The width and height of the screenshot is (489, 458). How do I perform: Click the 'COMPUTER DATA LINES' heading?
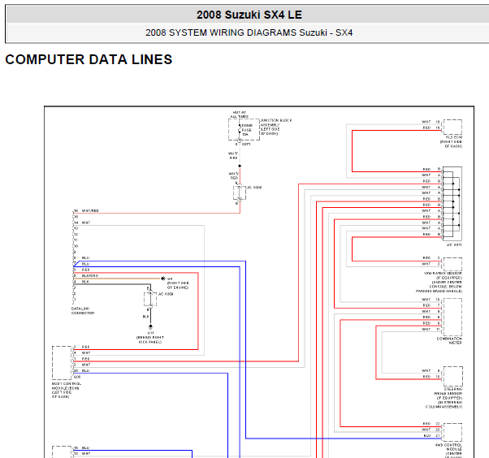89,59
